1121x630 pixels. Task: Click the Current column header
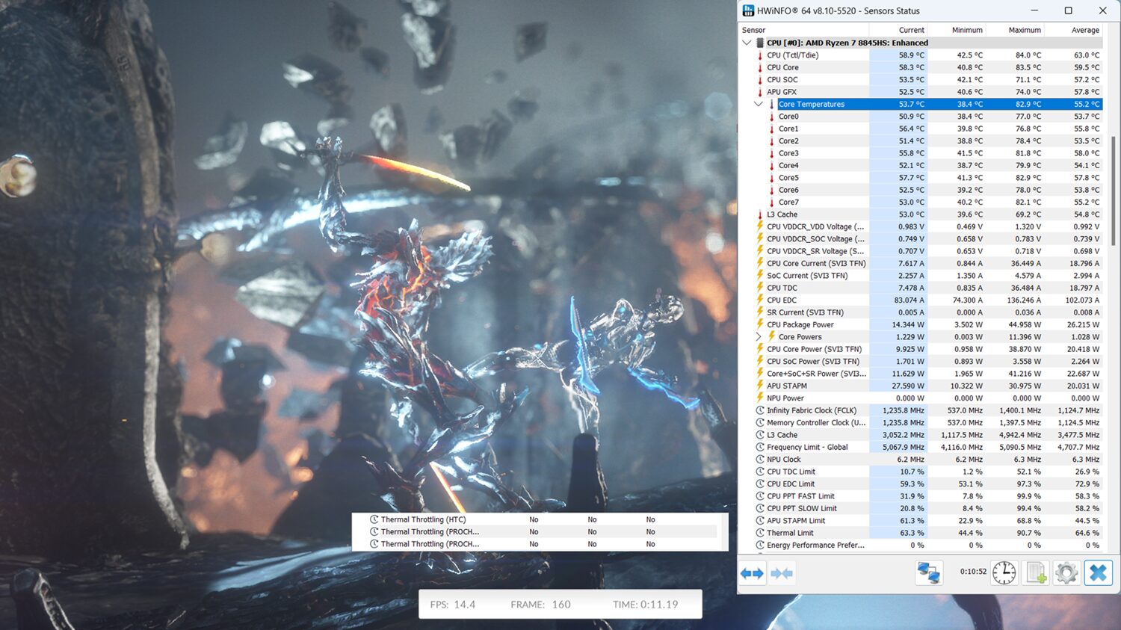(x=898, y=30)
